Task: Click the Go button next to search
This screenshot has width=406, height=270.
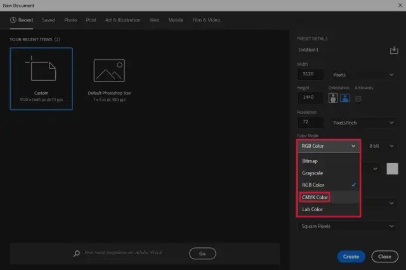Action: (x=202, y=254)
